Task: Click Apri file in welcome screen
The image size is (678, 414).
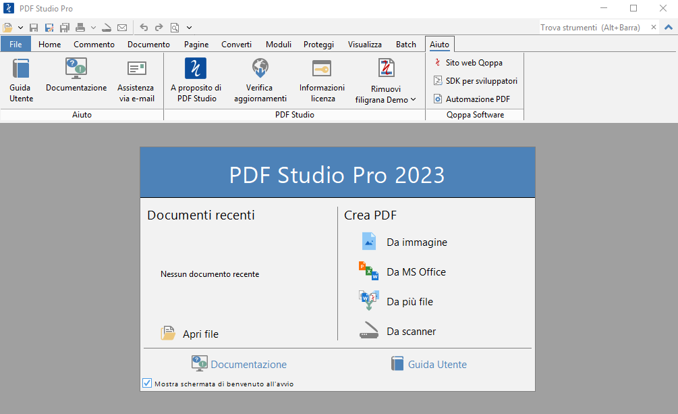Action: click(190, 334)
